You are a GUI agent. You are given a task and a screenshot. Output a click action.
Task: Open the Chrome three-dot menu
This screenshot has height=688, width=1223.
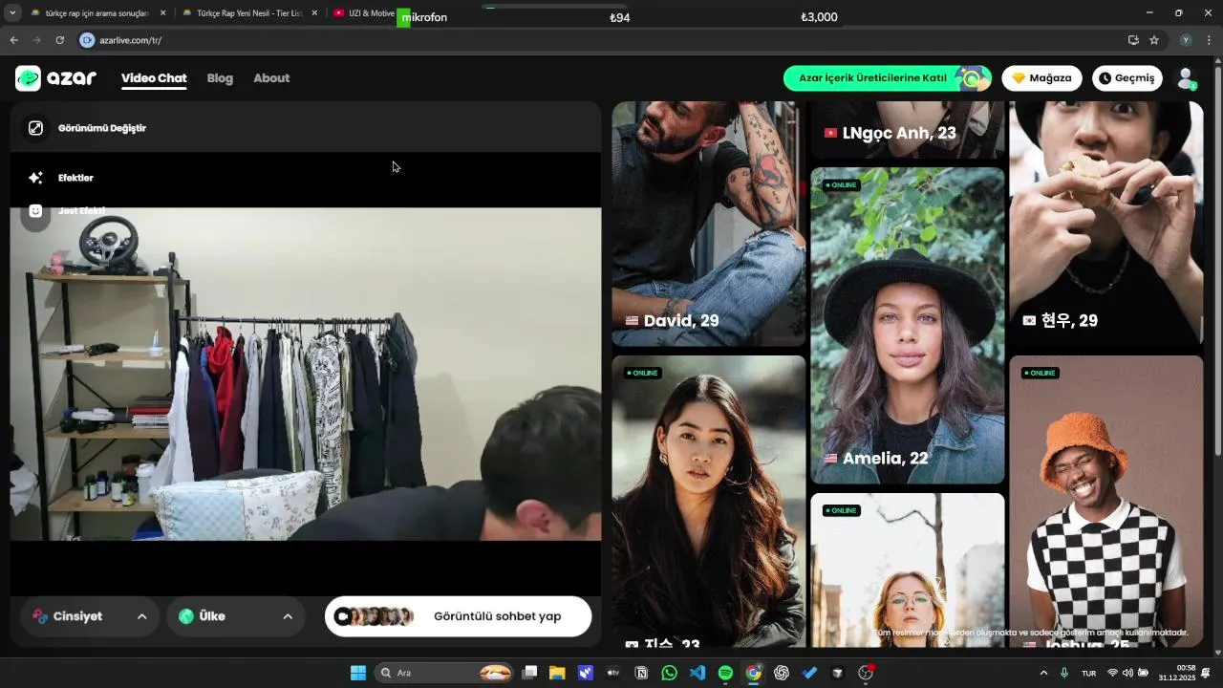[1209, 40]
